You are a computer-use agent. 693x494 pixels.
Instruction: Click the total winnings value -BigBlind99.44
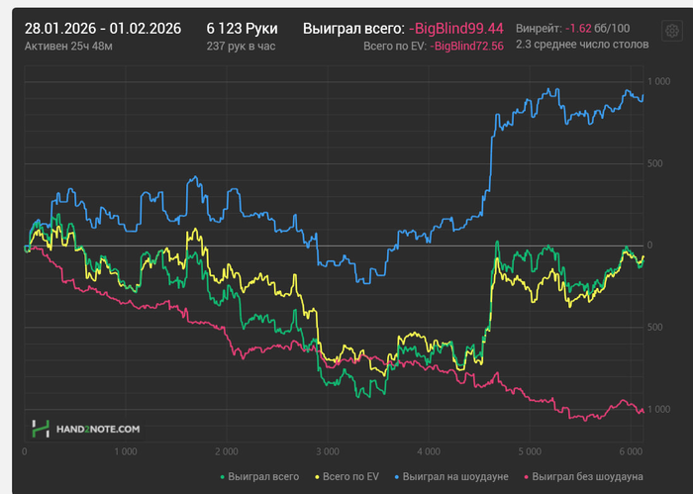point(456,29)
